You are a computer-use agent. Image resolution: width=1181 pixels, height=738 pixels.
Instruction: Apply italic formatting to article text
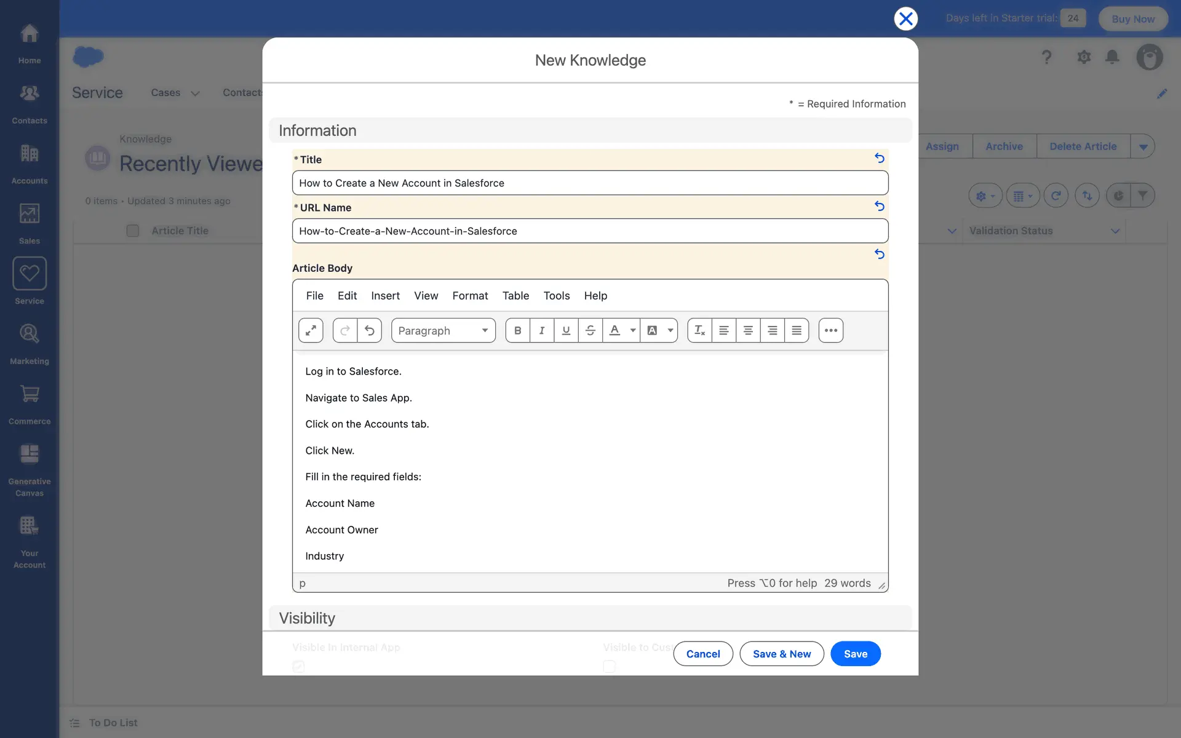[541, 330]
